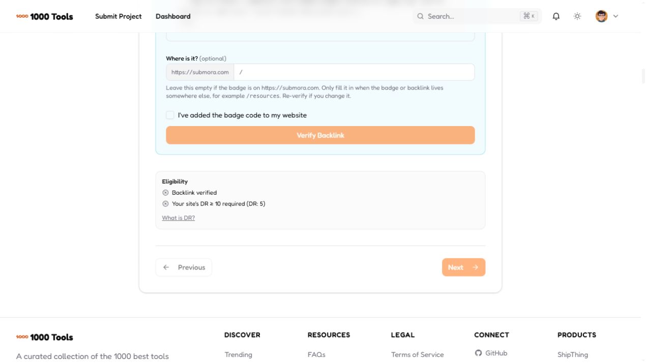The height and width of the screenshot is (363, 646).
Task: Check 'I've added the badge code' checkbox
Action: point(170,115)
